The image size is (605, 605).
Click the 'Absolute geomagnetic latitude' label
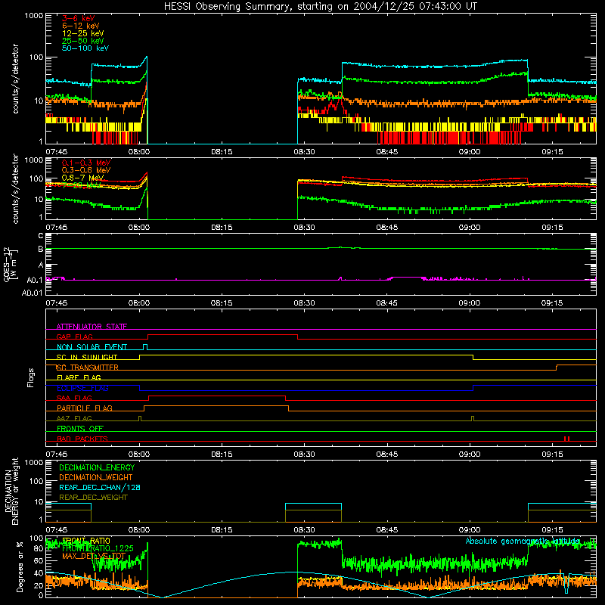coord(523,541)
